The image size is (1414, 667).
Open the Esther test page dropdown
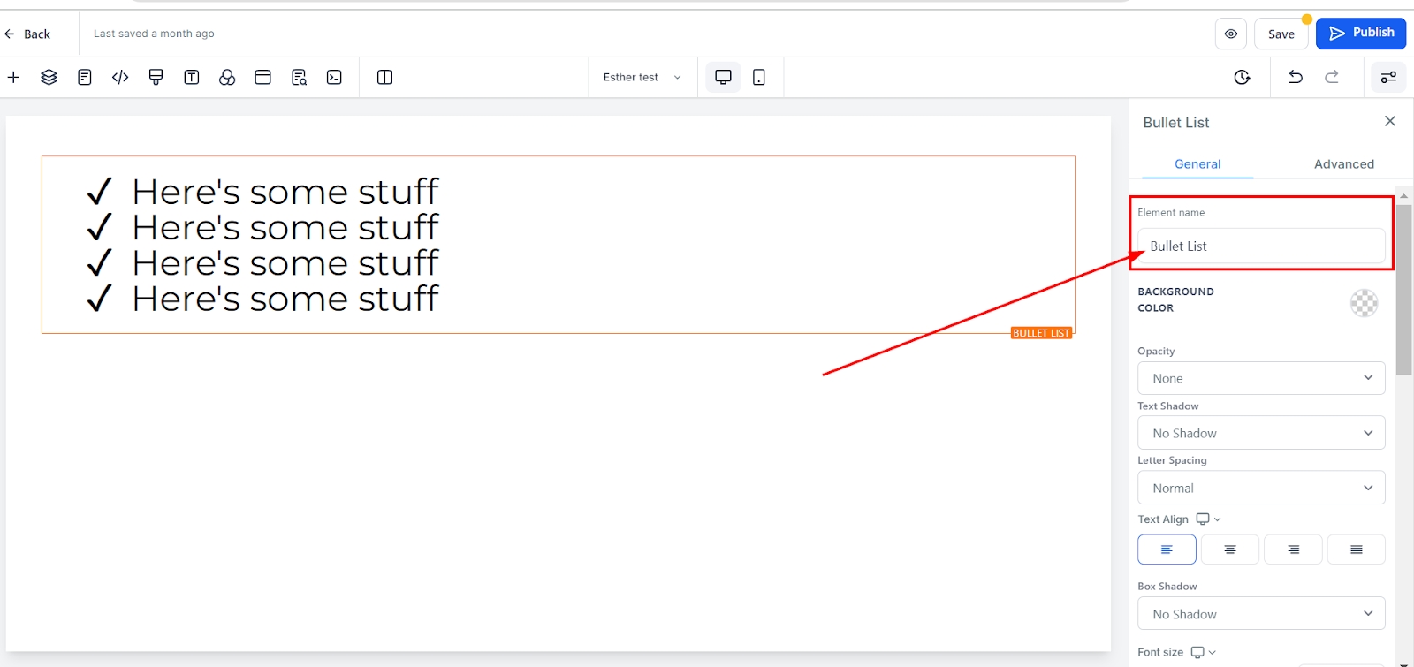pyautogui.click(x=642, y=78)
